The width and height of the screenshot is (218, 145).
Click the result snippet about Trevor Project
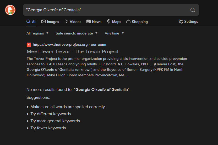coord(107,67)
